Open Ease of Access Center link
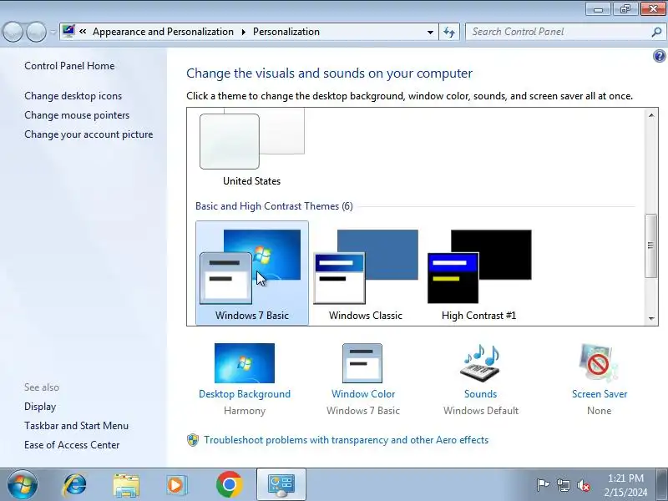This screenshot has width=668, height=501. 72,445
